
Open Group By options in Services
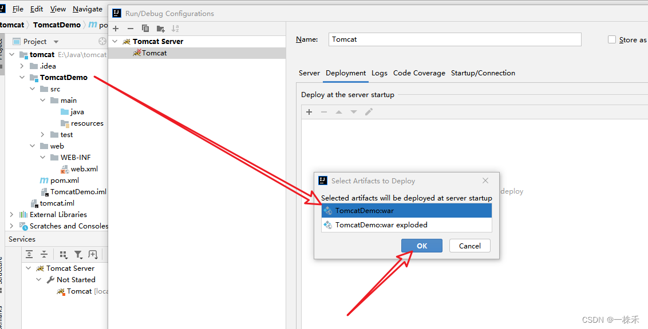click(x=63, y=254)
